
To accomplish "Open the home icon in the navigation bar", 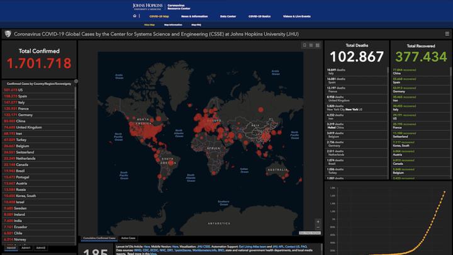I will [135, 16].
